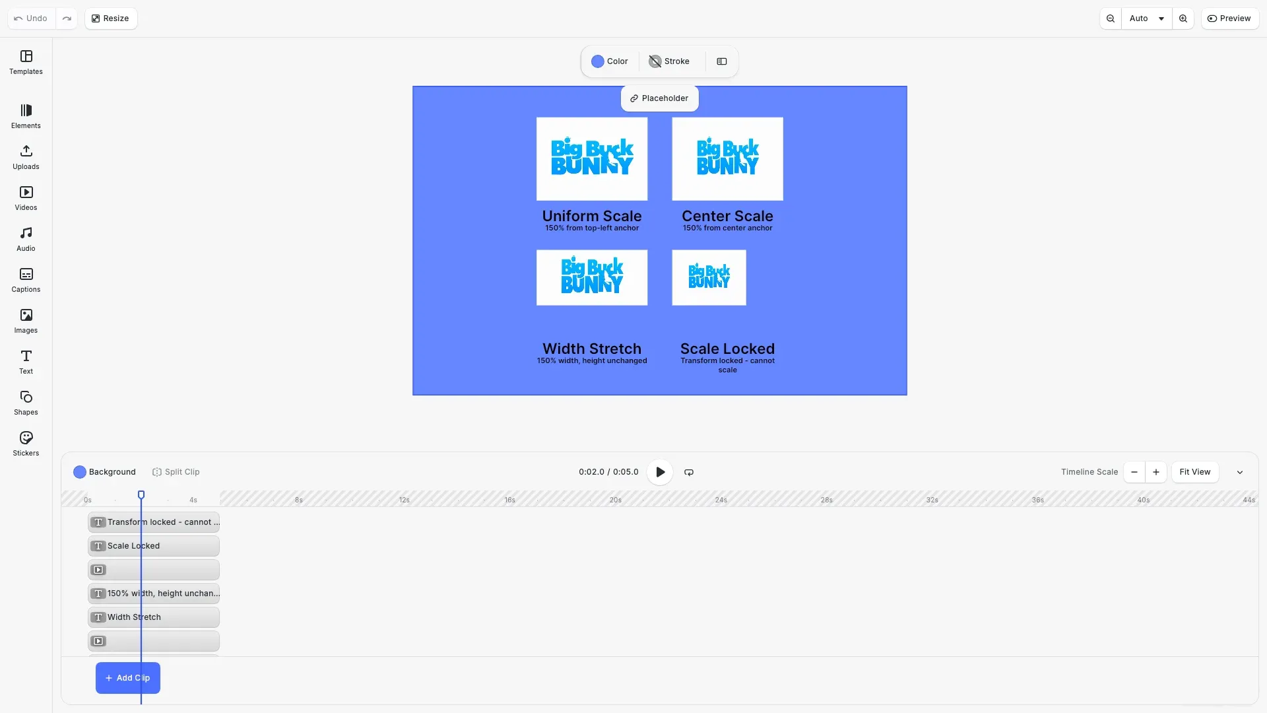
Task: Click the zoom out magnifier icon
Action: click(1111, 18)
